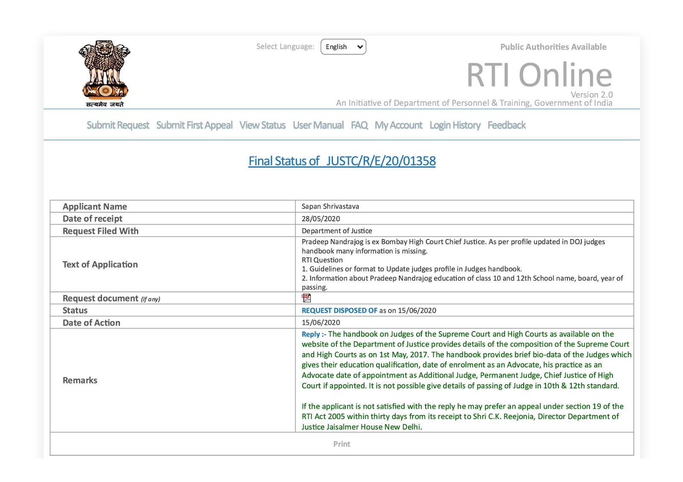683x482 pixels.
Task: Click the Request Filed With label
Action: coord(100,231)
